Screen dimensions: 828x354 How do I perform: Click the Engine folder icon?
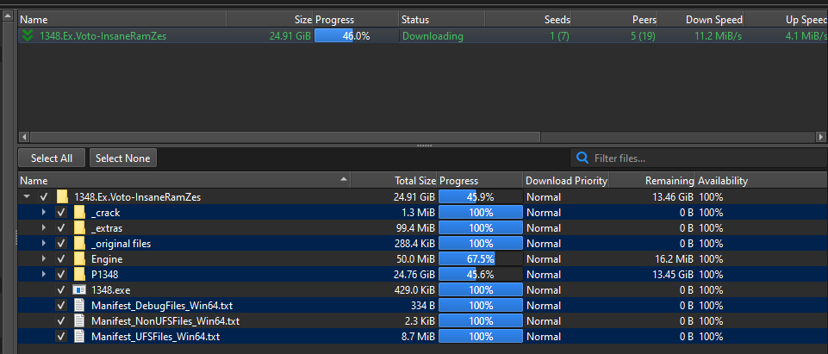[x=79, y=258]
